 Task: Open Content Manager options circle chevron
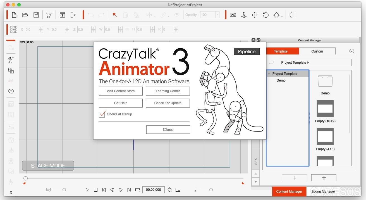pyautogui.click(x=352, y=51)
